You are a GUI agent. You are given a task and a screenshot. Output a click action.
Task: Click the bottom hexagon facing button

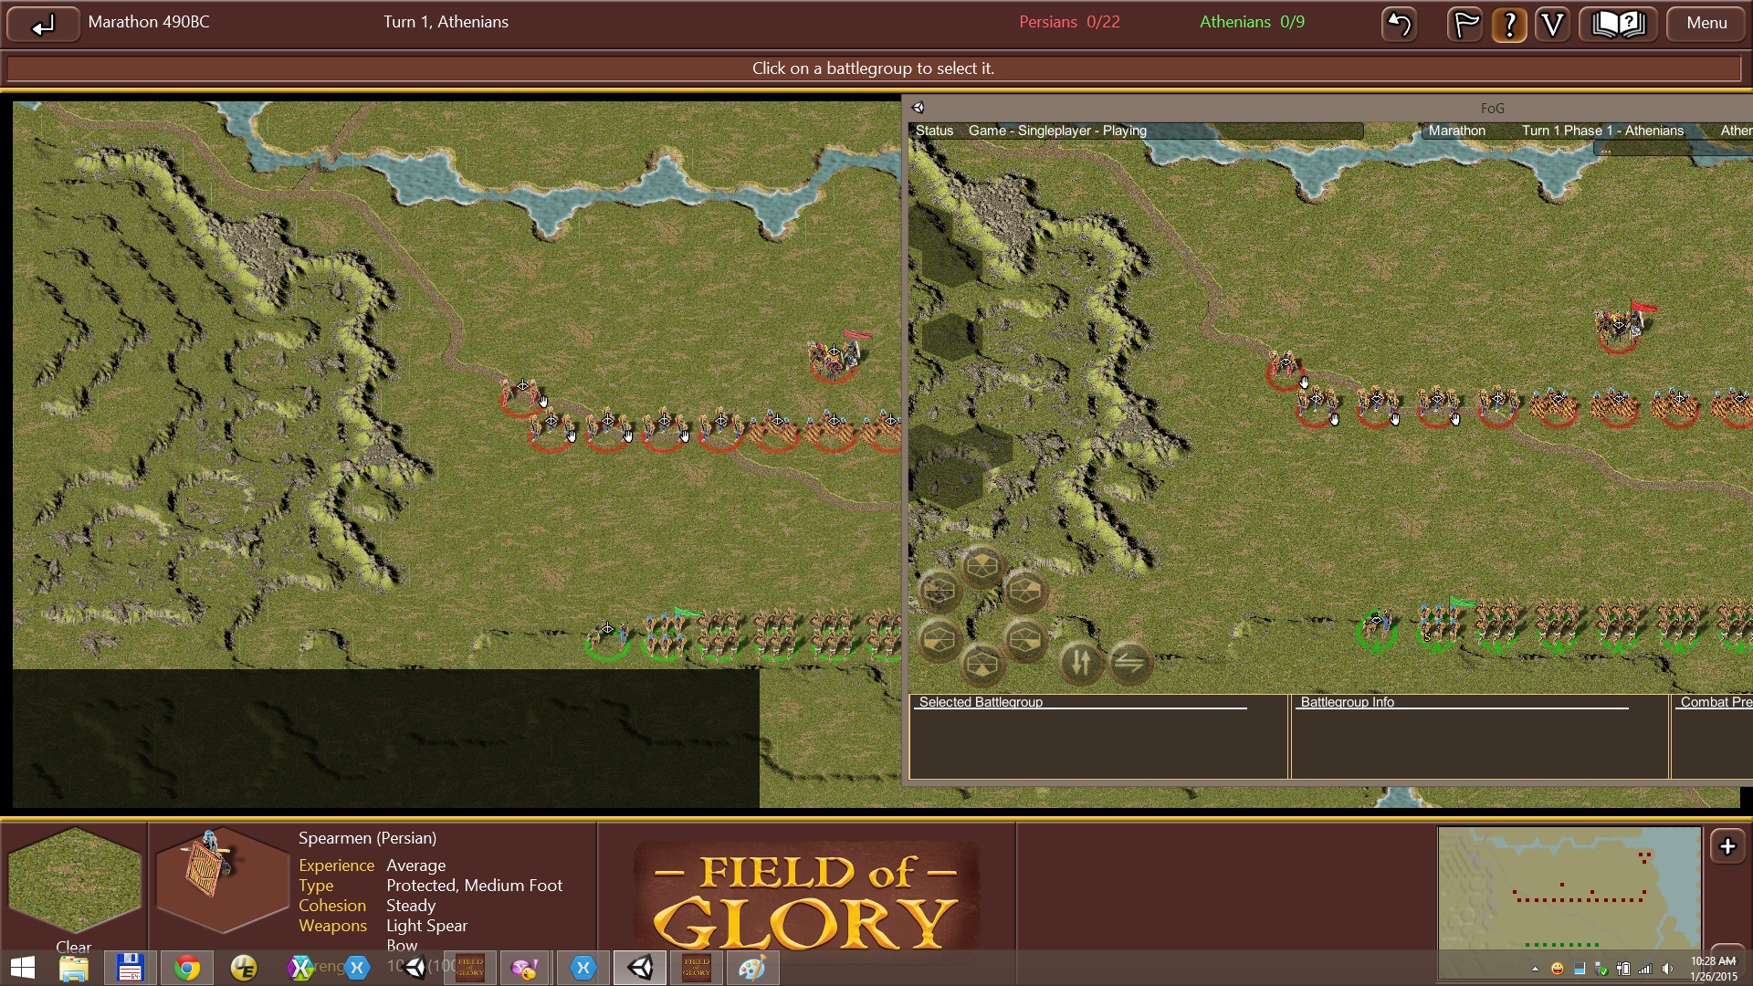(981, 665)
